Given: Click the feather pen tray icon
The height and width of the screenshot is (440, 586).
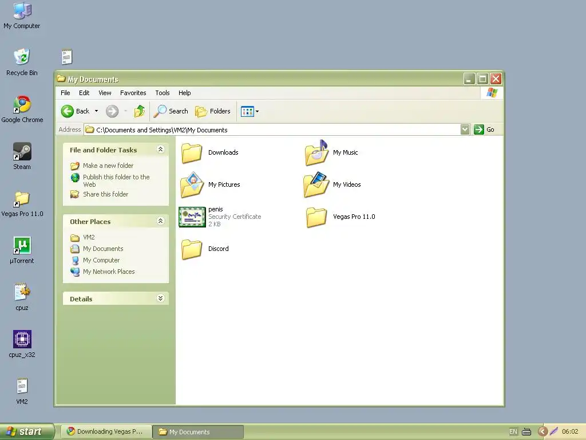Looking at the screenshot, I should pos(553,432).
